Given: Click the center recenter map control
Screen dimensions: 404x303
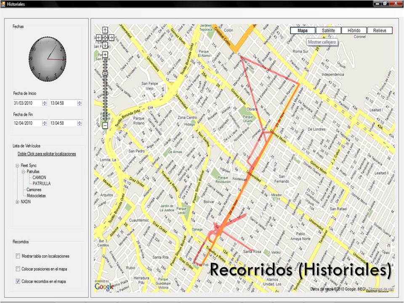Looking at the screenshot, I should point(105,37).
